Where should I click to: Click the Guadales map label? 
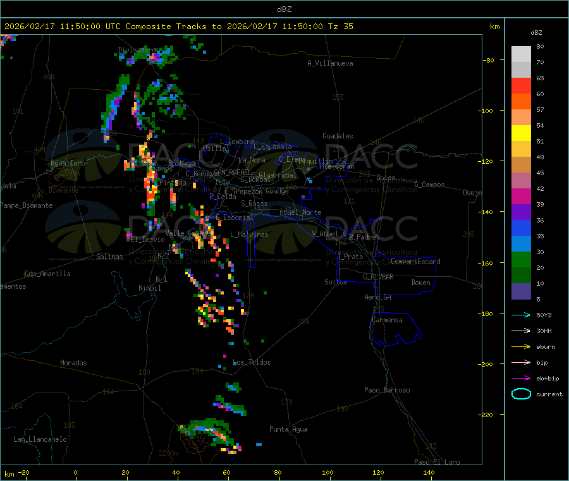tap(338, 136)
